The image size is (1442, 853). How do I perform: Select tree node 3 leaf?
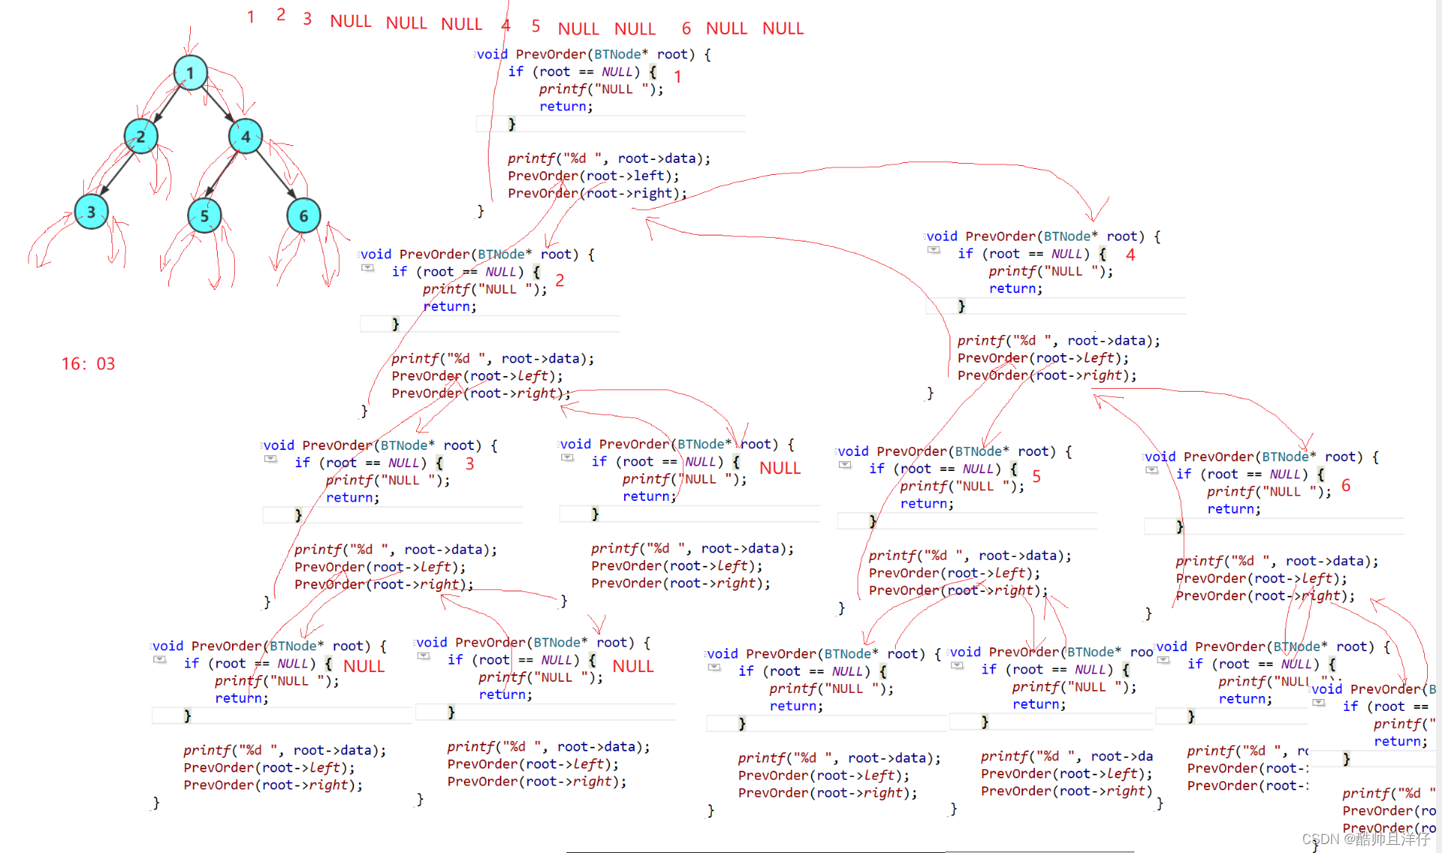click(91, 212)
